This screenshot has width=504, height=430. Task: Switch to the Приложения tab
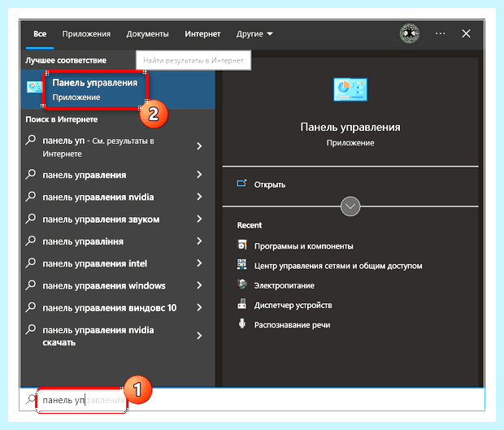tap(86, 34)
